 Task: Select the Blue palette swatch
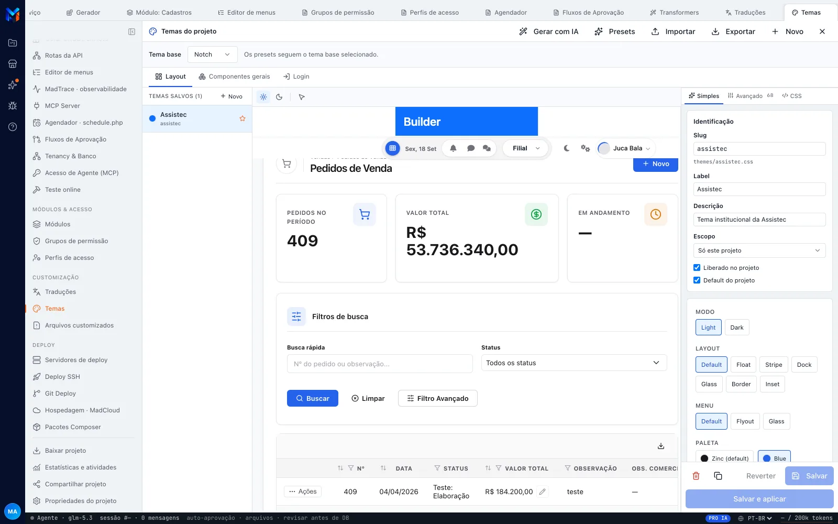774,458
